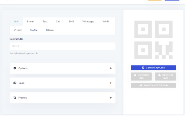Click the crop icon beside Frames

tap(15, 98)
